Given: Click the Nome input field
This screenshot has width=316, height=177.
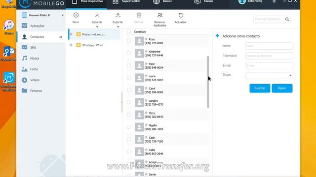Looking at the screenshot, I should pyautogui.click(x=269, y=46).
